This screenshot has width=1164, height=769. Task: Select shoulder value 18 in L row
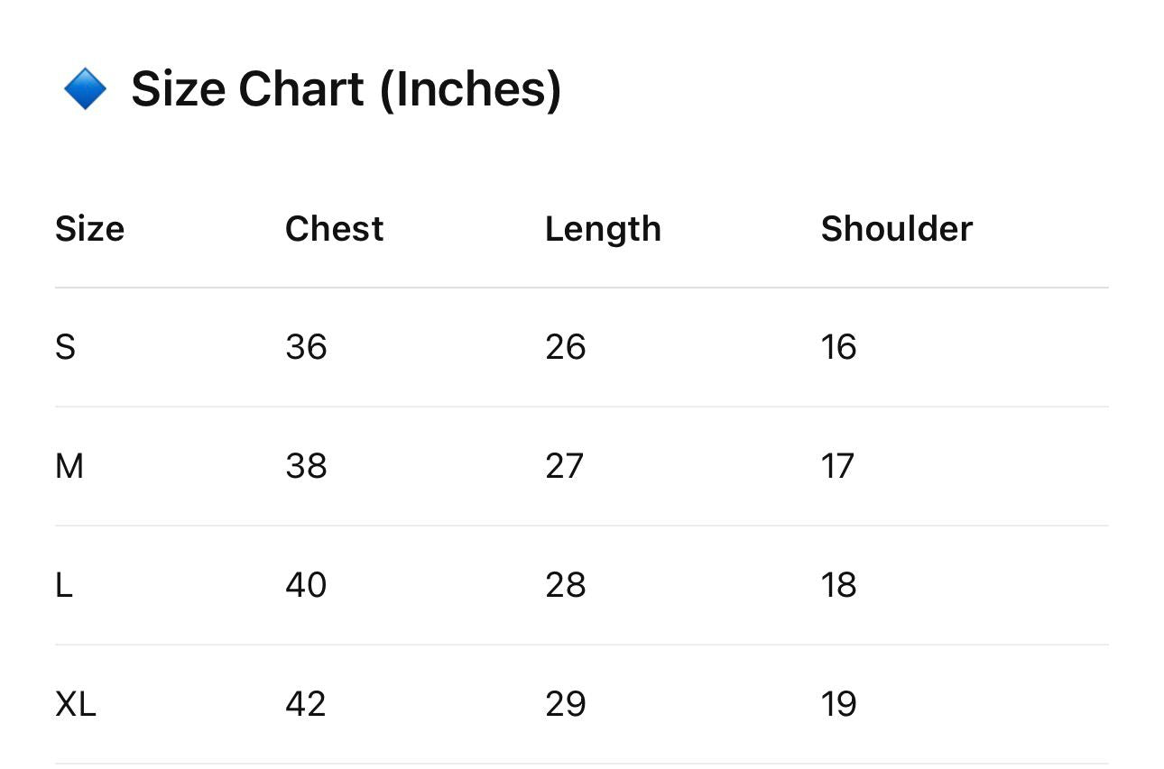point(838,585)
